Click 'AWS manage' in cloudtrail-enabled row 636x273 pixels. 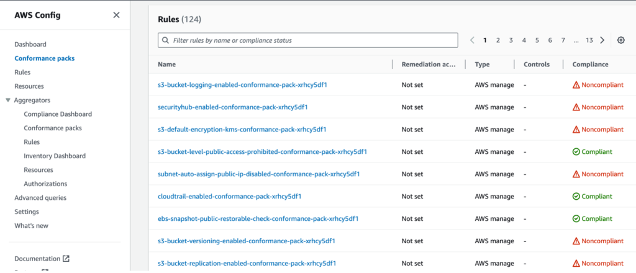pyautogui.click(x=494, y=197)
